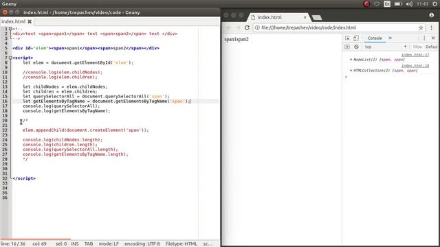Click the 'span1span2' text on the page

(x=236, y=40)
